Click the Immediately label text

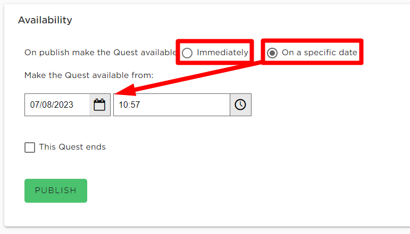(222, 53)
